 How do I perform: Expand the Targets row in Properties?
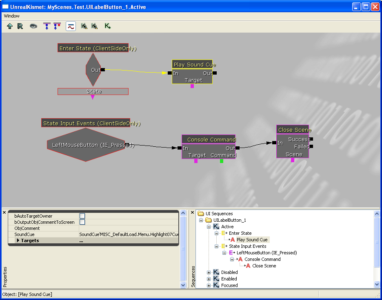pos(17,240)
